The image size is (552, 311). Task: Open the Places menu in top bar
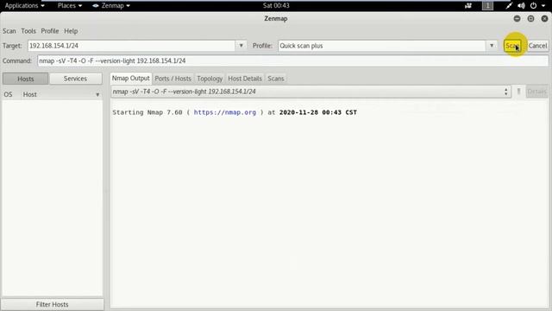pos(70,6)
